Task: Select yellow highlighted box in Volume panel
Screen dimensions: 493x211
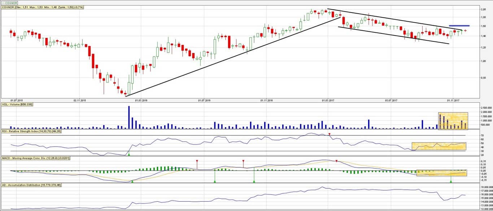Action: click(x=453, y=121)
